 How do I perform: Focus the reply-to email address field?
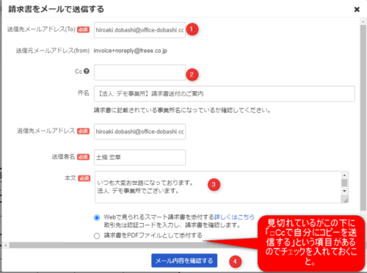[139, 131]
